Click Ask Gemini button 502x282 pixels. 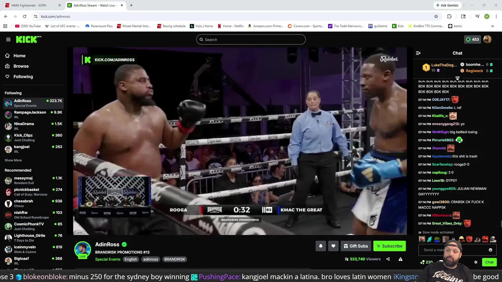[x=447, y=5]
